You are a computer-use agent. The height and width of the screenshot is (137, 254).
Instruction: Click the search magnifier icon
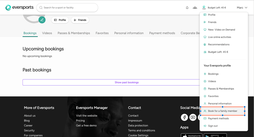coord(41,8)
